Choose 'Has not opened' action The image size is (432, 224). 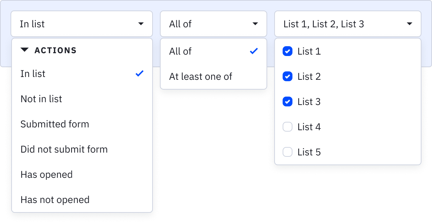tap(55, 200)
